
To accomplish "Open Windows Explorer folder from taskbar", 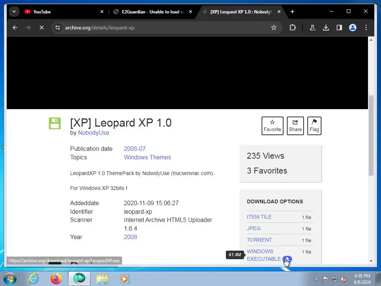I will point(102,279).
